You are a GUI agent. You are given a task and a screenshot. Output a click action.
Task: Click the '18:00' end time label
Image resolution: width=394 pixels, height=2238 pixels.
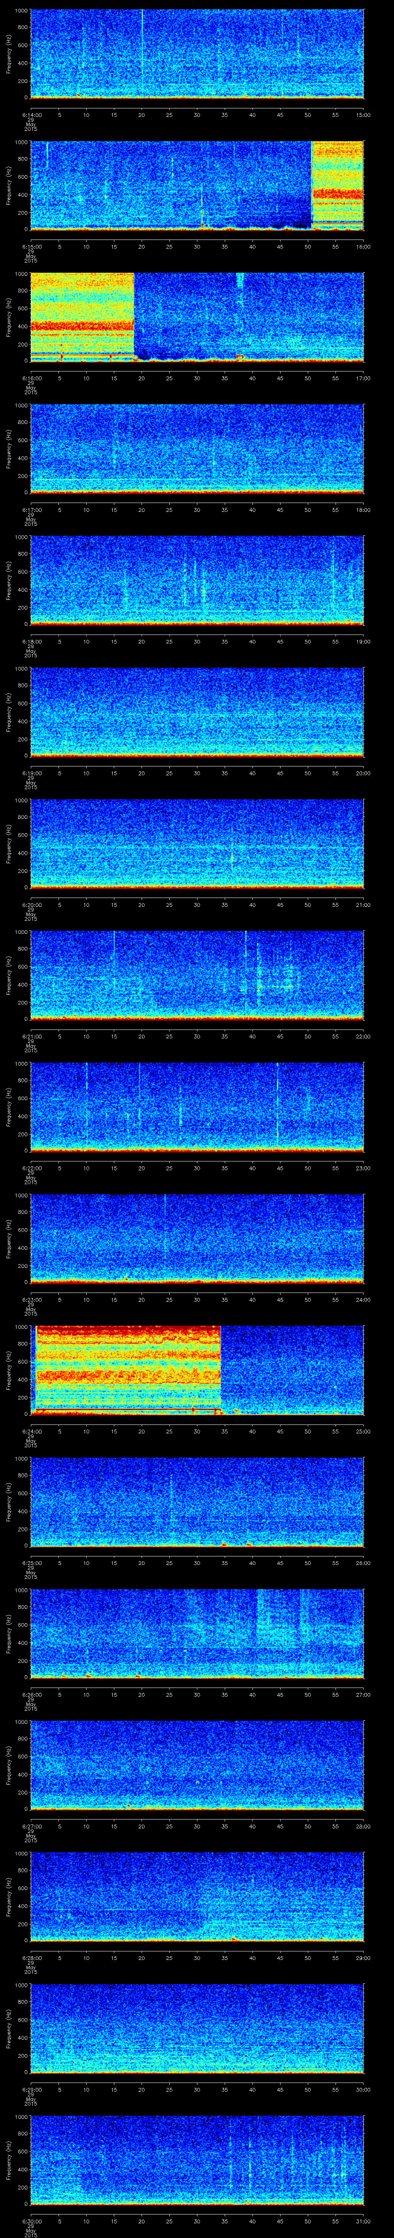(363, 510)
